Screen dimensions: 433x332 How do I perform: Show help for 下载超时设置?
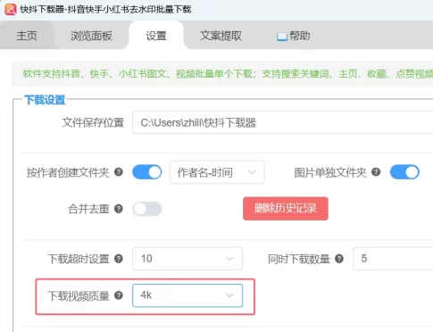click(x=119, y=259)
